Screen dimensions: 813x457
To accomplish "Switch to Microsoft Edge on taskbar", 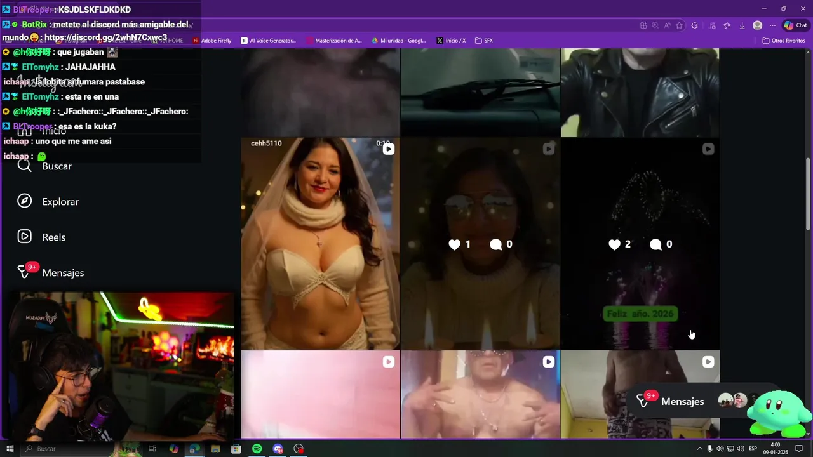I will (x=194, y=449).
